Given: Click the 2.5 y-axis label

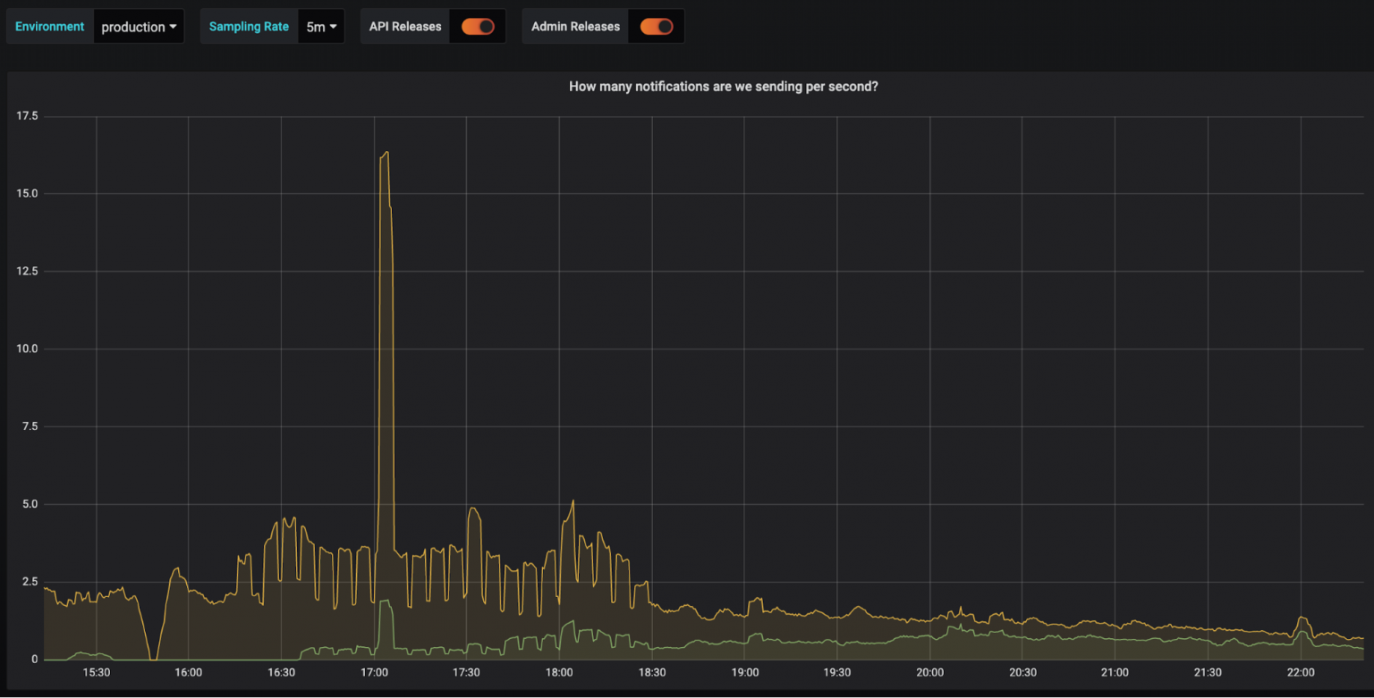Looking at the screenshot, I should click(29, 582).
